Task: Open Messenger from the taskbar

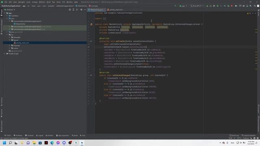Action: (x=58, y=143)
